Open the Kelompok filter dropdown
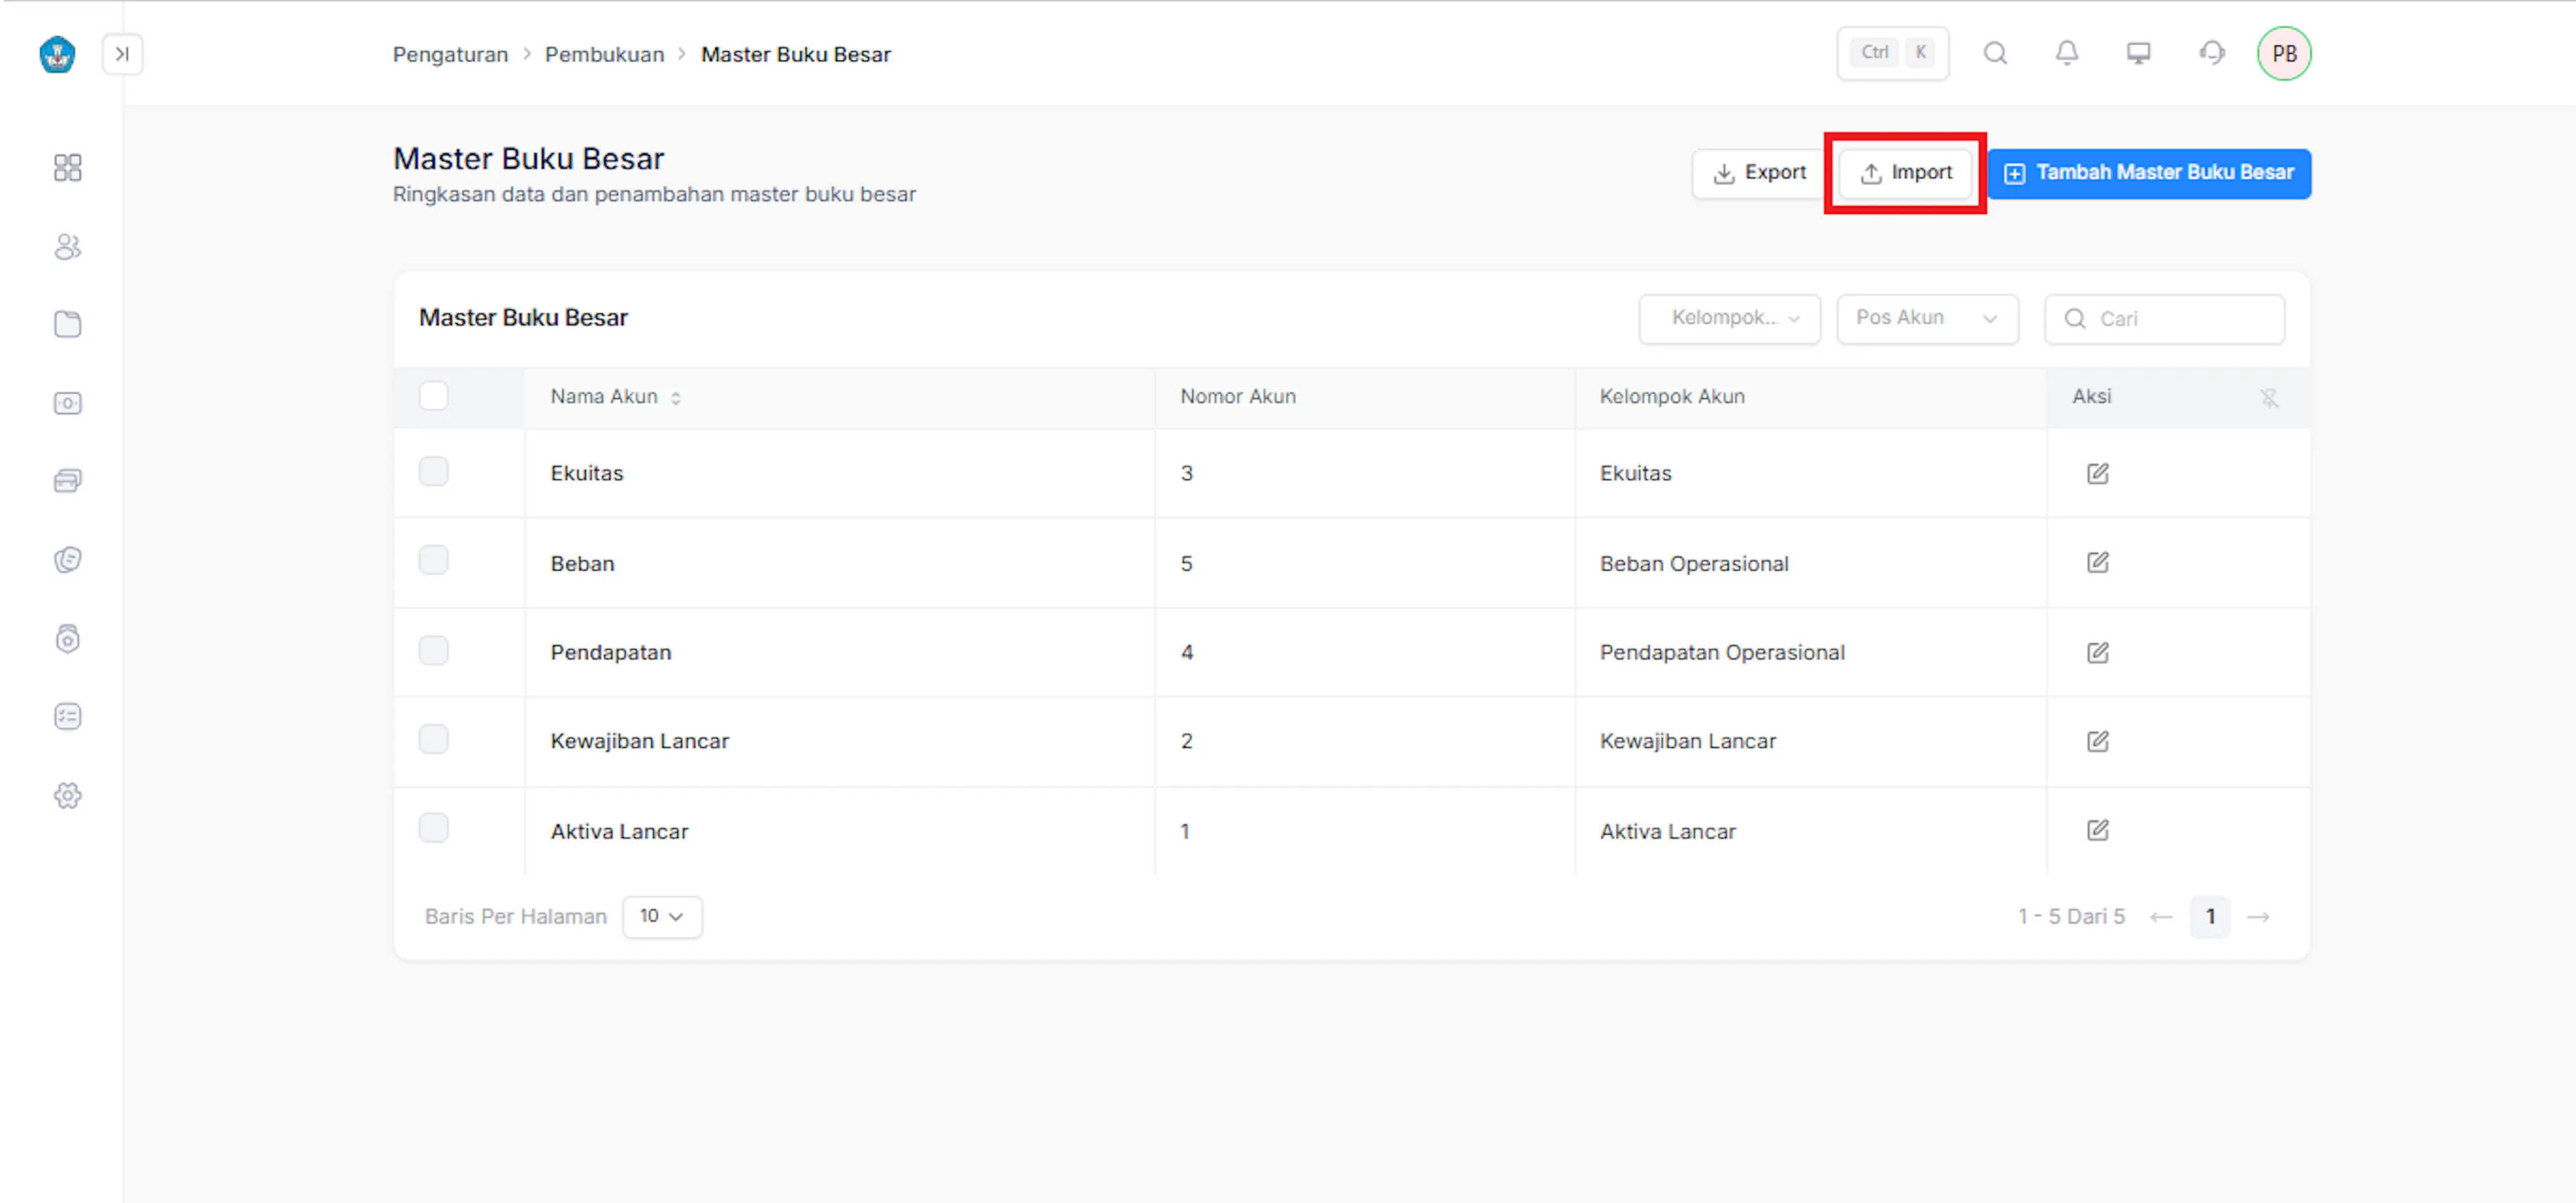2576x1203 pixels. (1729, 318)
